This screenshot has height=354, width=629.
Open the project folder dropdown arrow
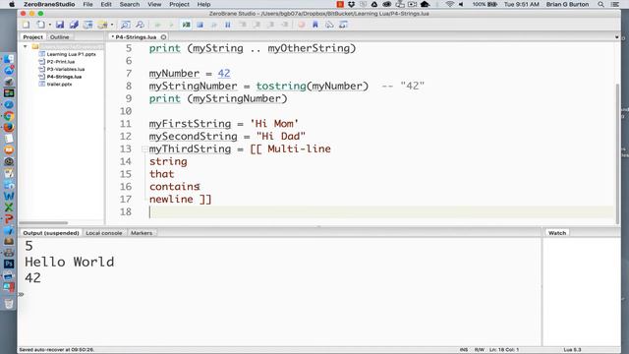pos(112,25)
